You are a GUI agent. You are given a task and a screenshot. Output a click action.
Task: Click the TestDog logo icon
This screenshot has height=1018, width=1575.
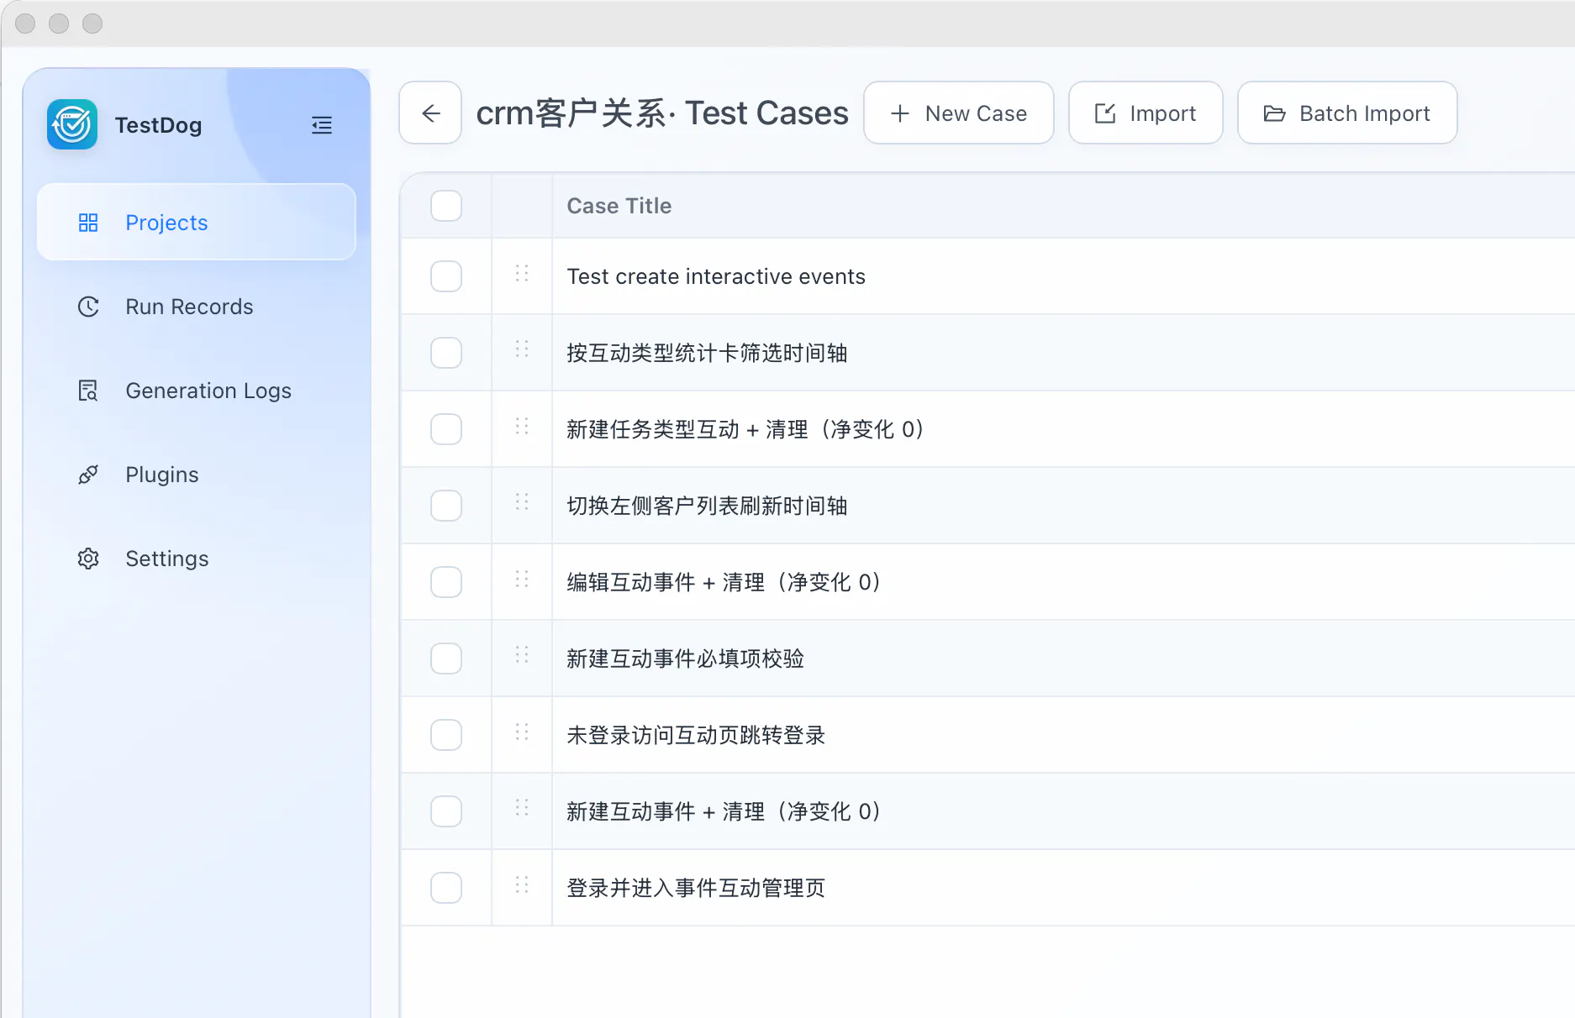coord(72,125)
